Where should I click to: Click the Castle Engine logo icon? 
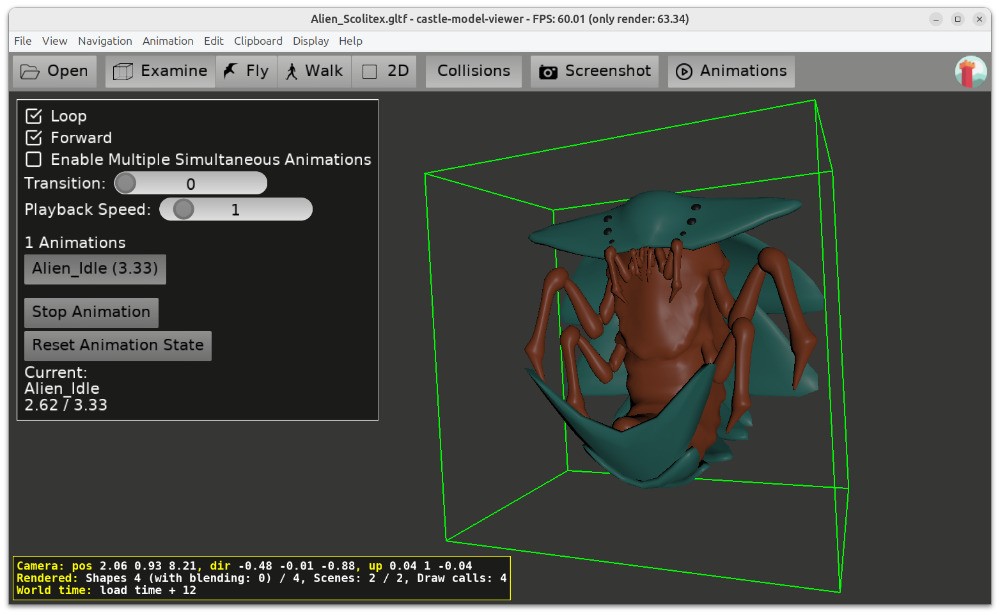(971, 72)
